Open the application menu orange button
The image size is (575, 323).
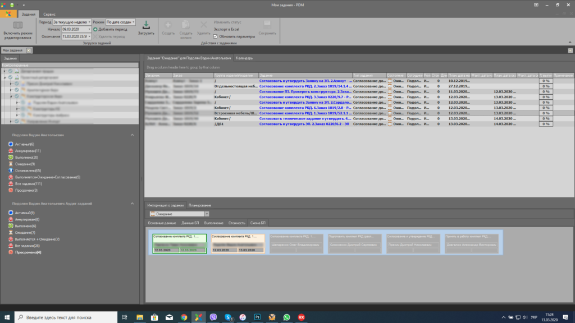[x=8, y=14]
